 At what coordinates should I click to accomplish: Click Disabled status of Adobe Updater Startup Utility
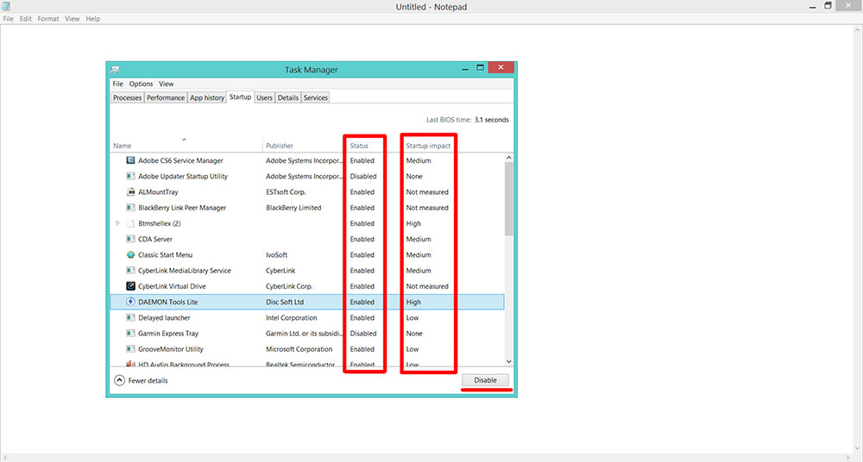[363, 177]
